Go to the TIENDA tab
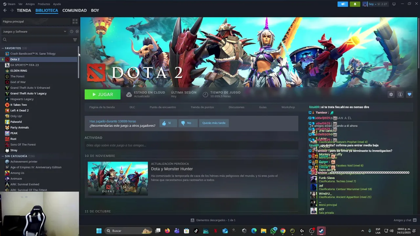The height and width of the screenshot is (236, 420). 24,10
